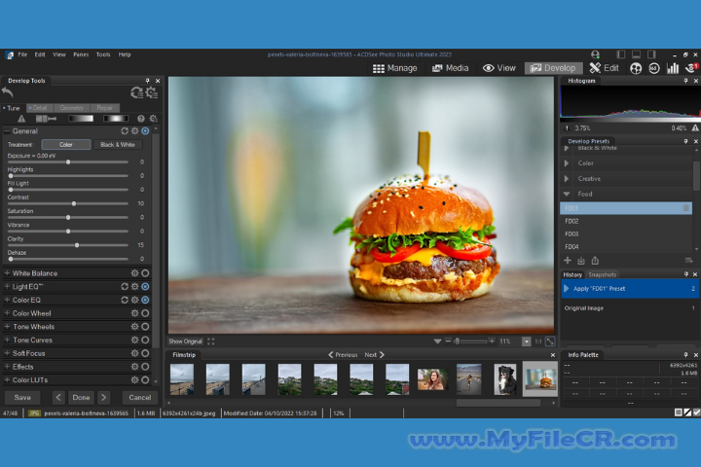701x467 pixels.
Task: Toggle full screen icon beside Show Original
Action: 211,341
